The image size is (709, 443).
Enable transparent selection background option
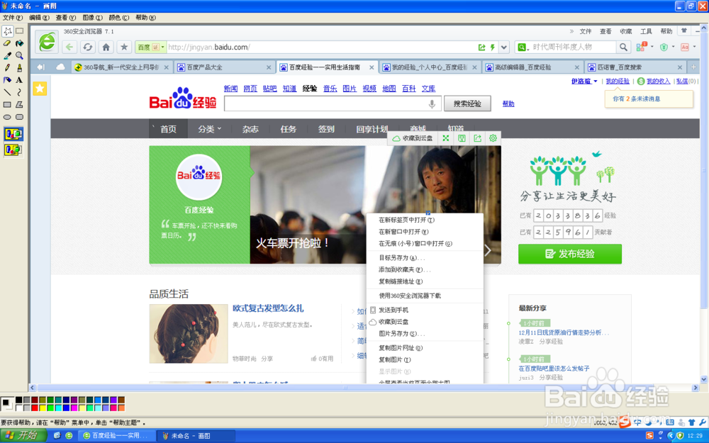point(13,150)
